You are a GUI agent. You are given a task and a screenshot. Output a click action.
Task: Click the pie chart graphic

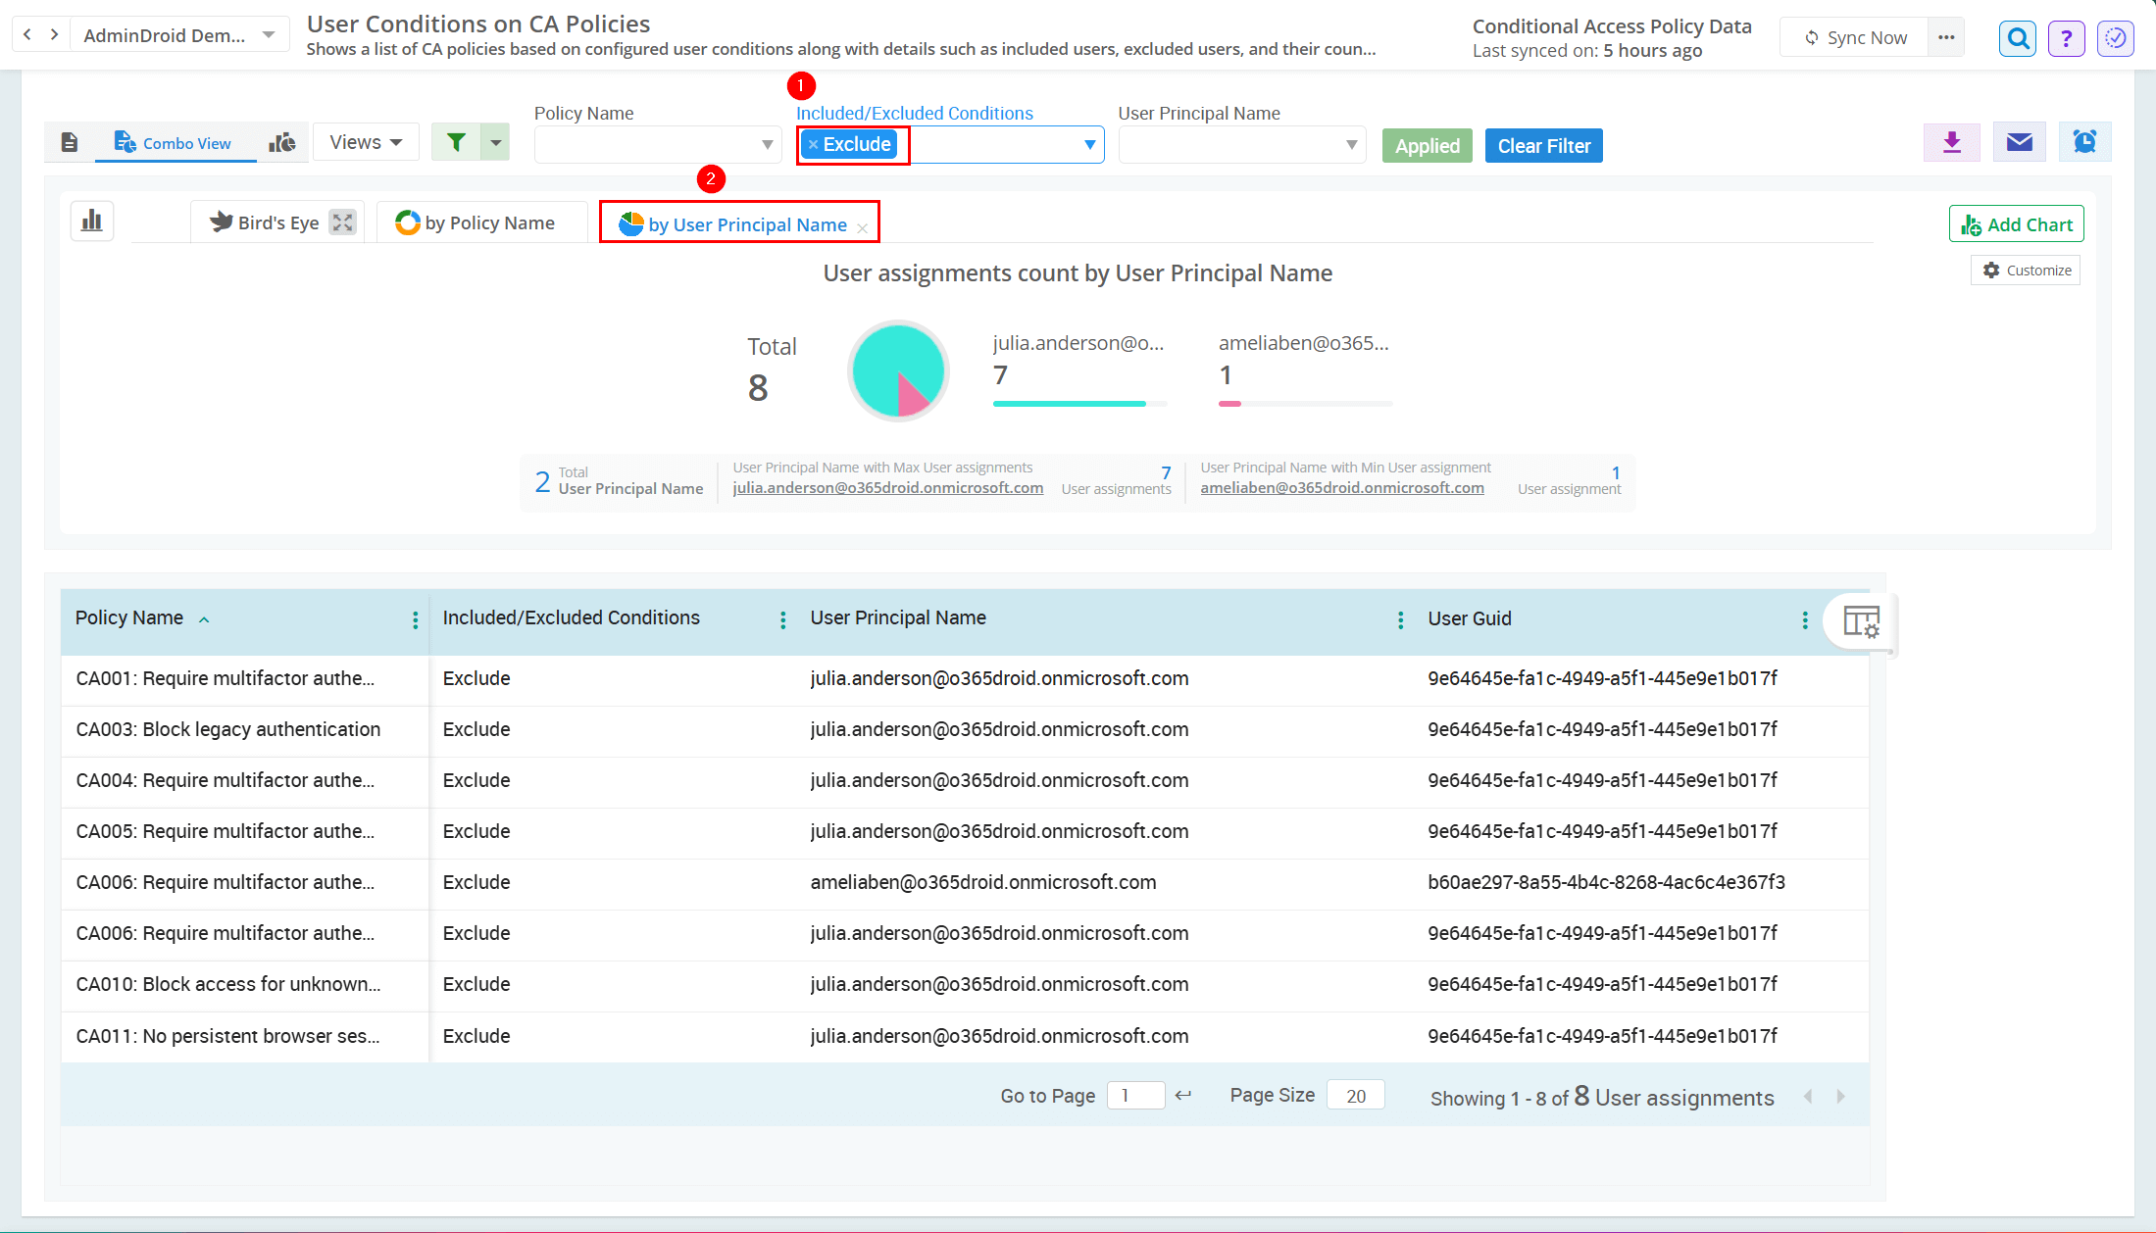click(898, 370)
